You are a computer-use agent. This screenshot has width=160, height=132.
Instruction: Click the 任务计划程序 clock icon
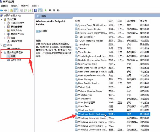tap(8, 23)
